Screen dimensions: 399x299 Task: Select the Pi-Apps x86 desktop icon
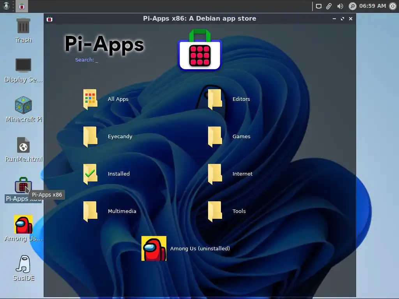pos(23,185)
